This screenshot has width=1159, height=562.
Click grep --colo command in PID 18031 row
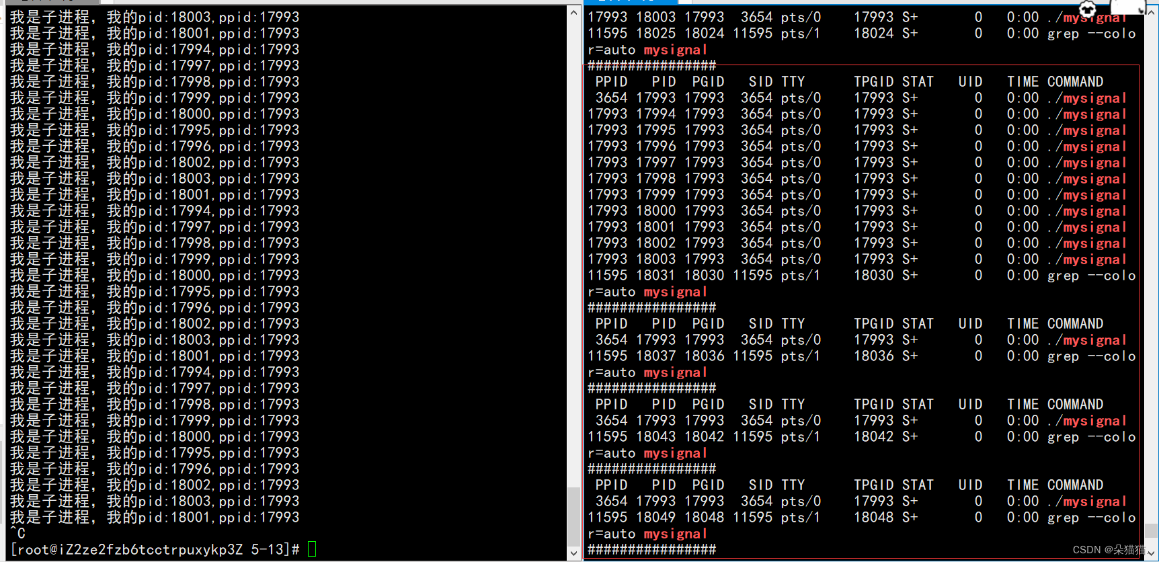(1091, 275)
